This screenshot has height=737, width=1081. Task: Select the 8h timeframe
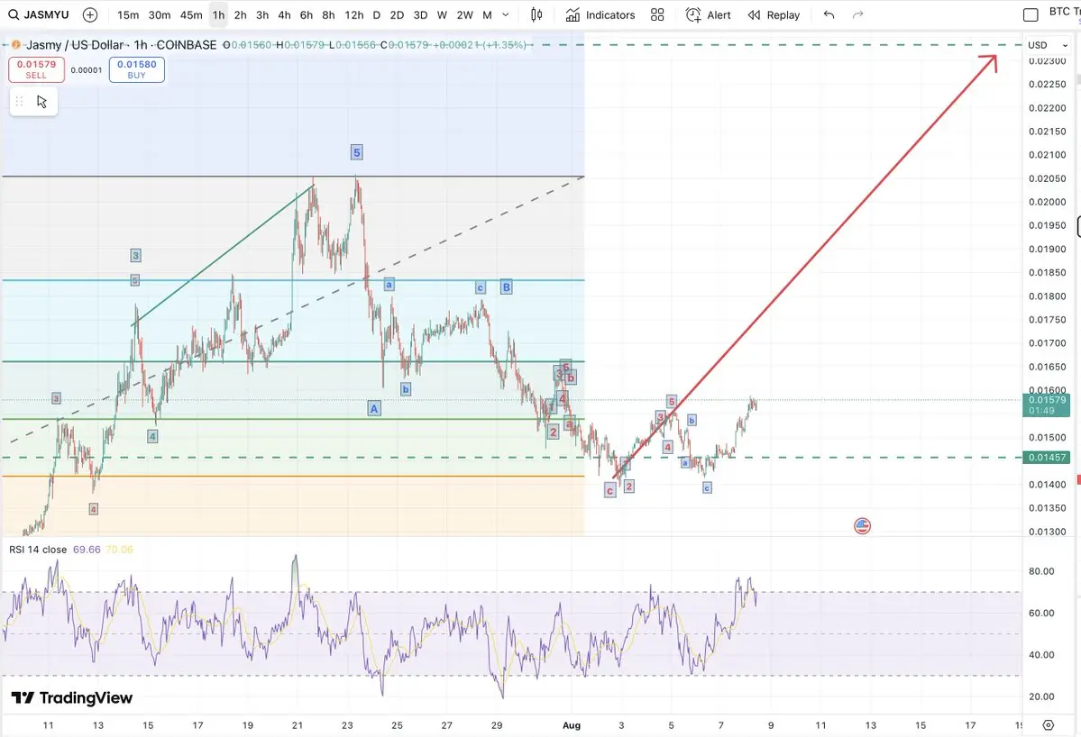tap(328, 14)
